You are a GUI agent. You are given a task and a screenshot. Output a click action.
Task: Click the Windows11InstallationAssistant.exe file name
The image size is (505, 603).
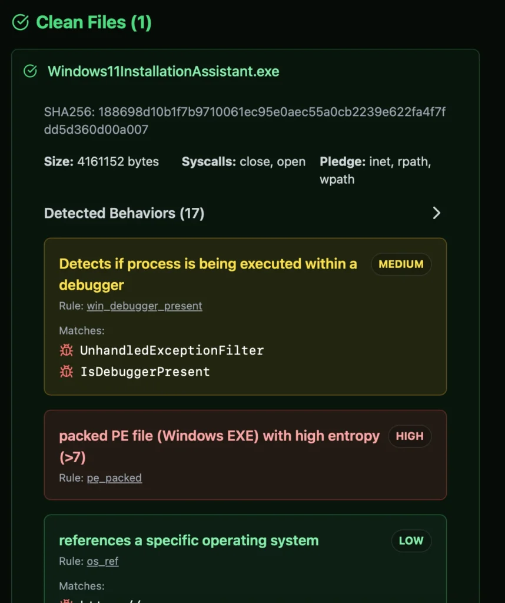coord(164,71)
